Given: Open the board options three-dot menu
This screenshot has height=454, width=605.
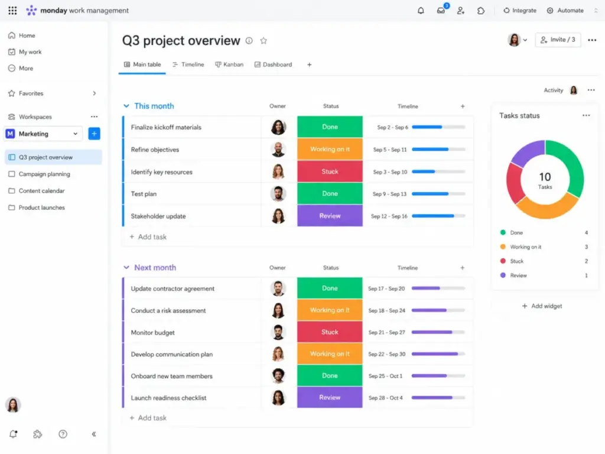Looking at the screenshot, I should pyautogui.click(x=592, y=40).
